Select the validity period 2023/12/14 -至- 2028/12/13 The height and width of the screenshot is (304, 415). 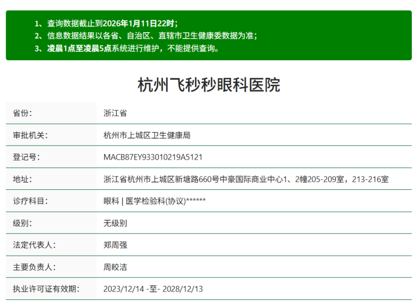pyautogui.click(x=153, y=289)
